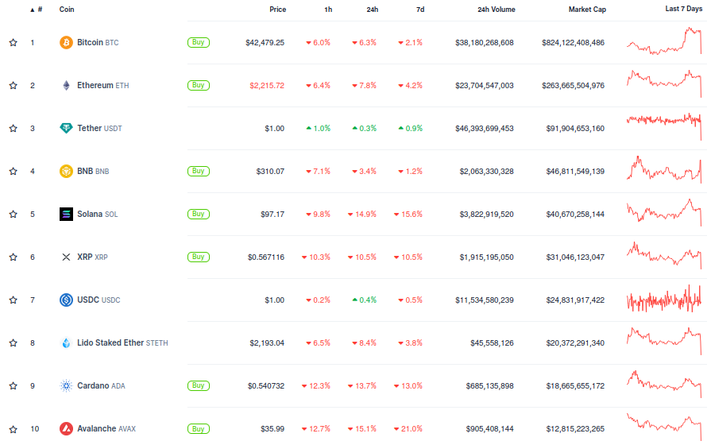Viewport: 711px width, 445px height.
Task: Open the Tether USDT coin page
Action: (100, 129)
